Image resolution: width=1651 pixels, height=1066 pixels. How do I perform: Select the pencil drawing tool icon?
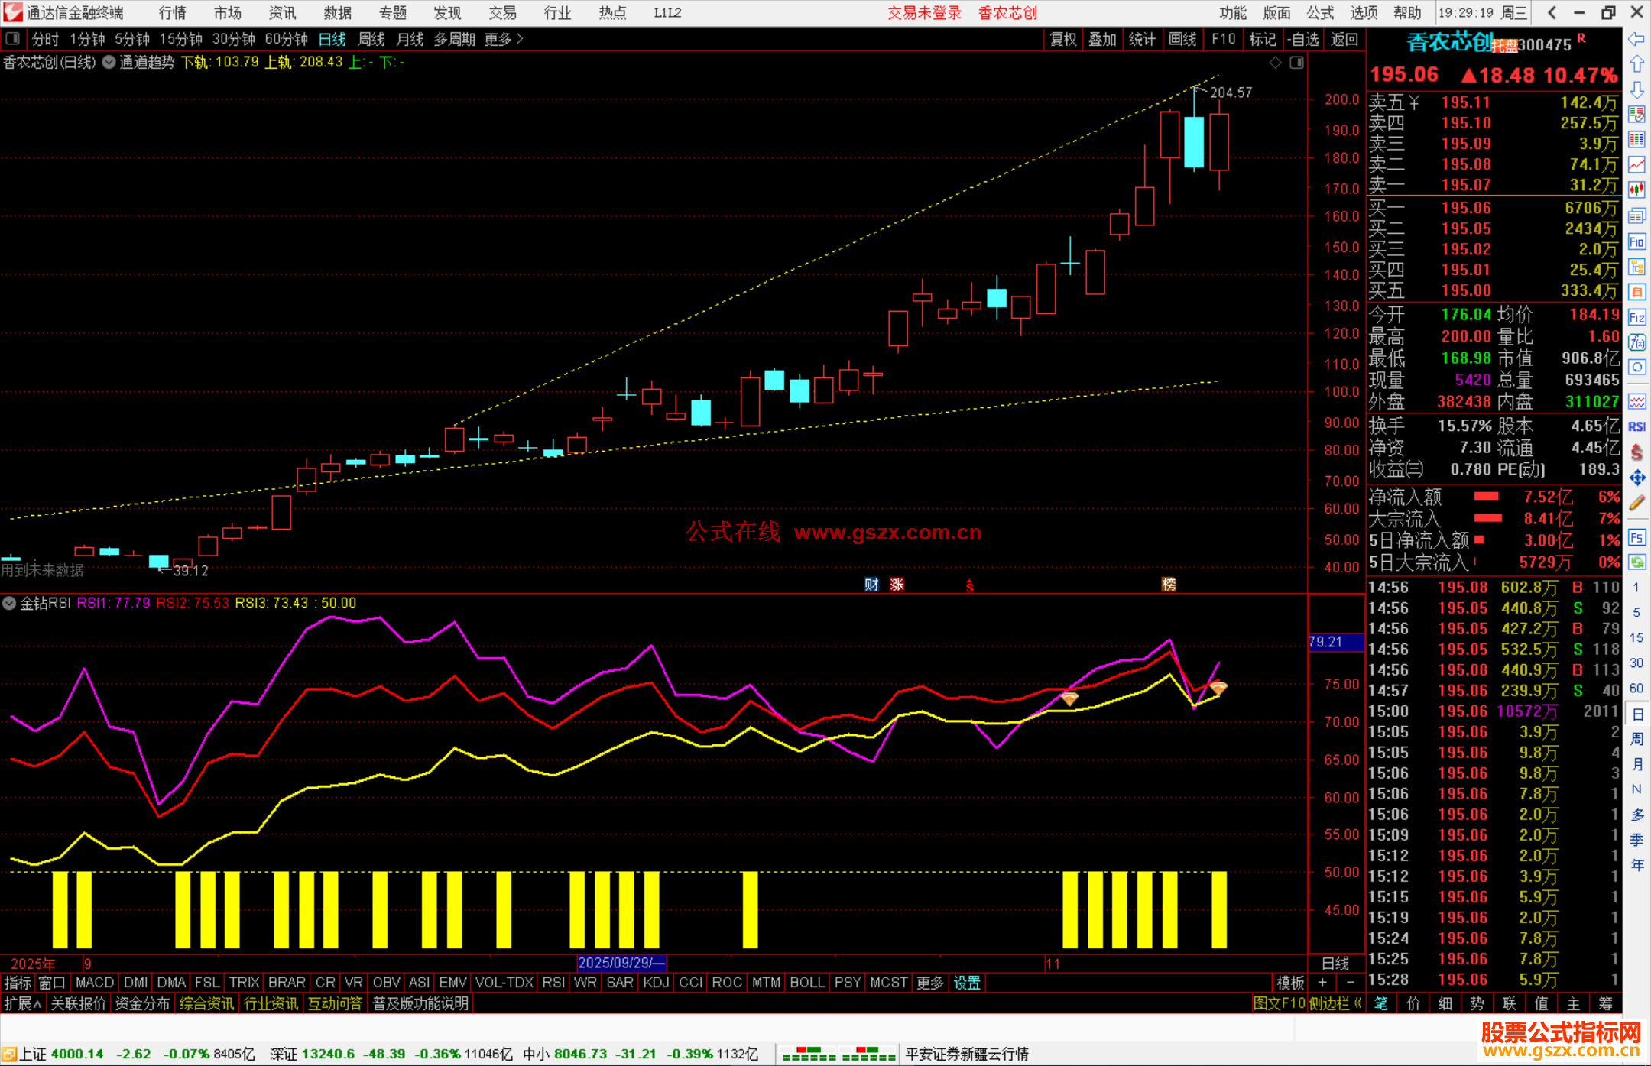[1636, 503]
